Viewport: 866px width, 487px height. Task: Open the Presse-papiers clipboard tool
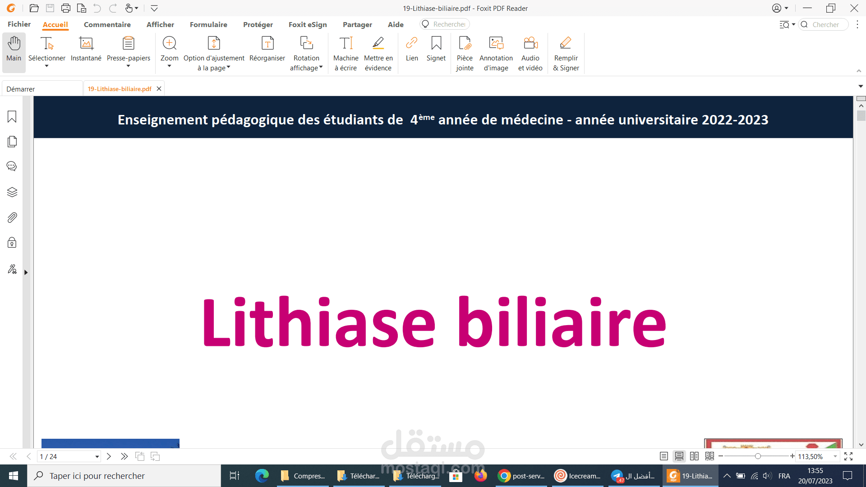point(129,50)
